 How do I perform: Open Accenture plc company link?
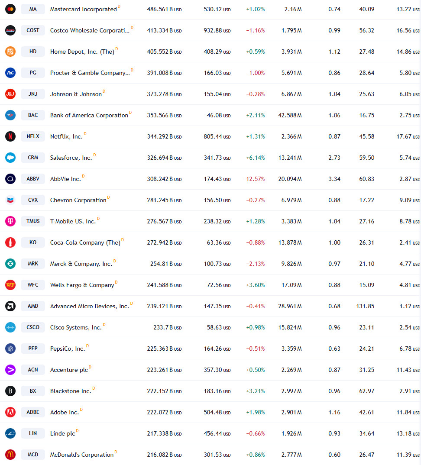pos(69,370)
